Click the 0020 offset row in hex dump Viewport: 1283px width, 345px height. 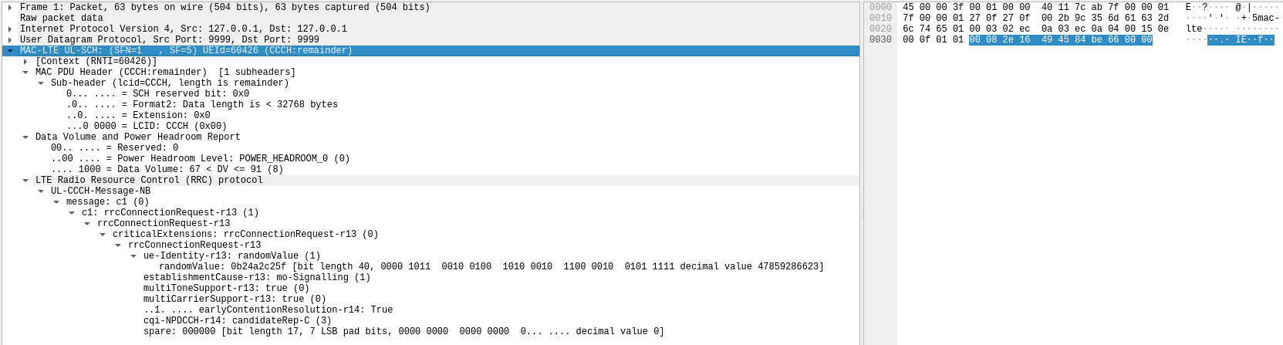point(880,29)
